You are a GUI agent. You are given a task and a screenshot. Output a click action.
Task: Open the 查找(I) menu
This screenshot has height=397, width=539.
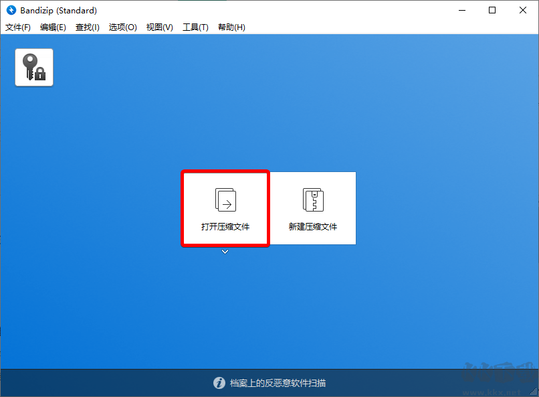click(x=88, y=27)
